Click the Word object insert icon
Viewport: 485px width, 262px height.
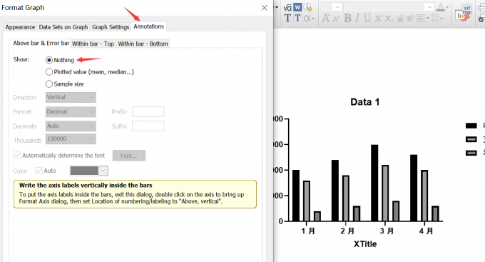point(297,7)
